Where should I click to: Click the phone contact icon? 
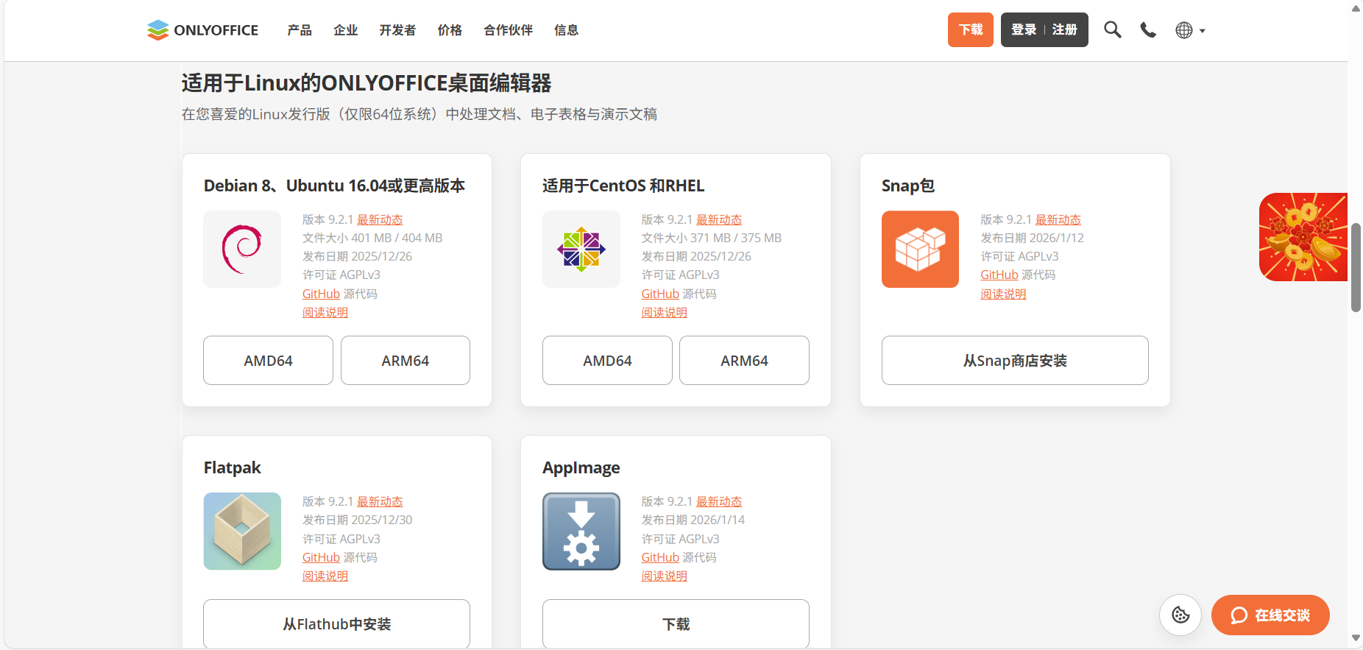click(1148, 30)
